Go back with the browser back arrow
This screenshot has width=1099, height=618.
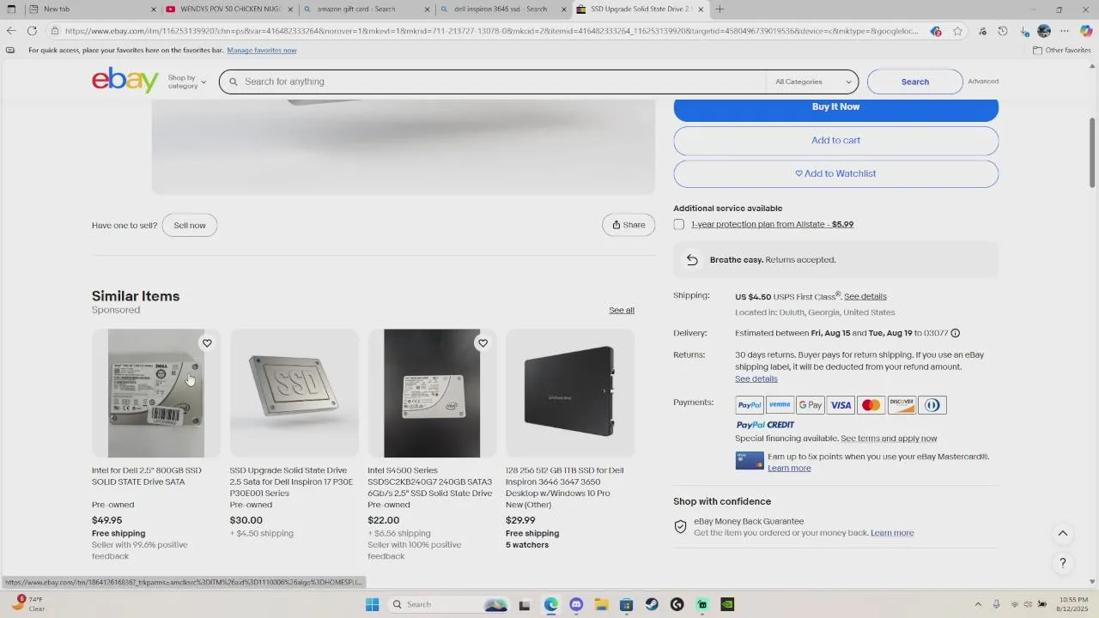(10, 31)
